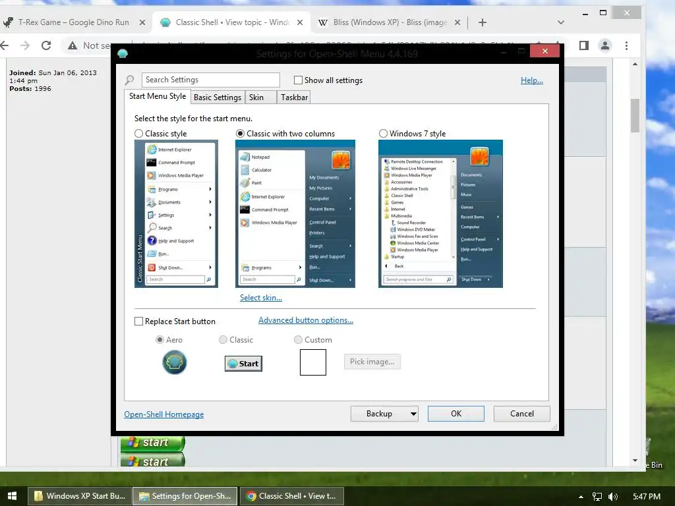The width and height of the screenshot is (675, 506).
Task: Click the empty Custom button image box
Action: (313, 362)
